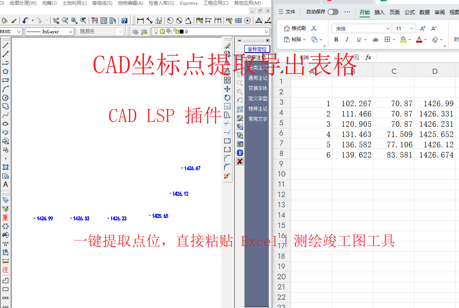Select the Aligned dimension tool
The height and width of the screenshot is (308, 459).
click(x=150, y=20)
